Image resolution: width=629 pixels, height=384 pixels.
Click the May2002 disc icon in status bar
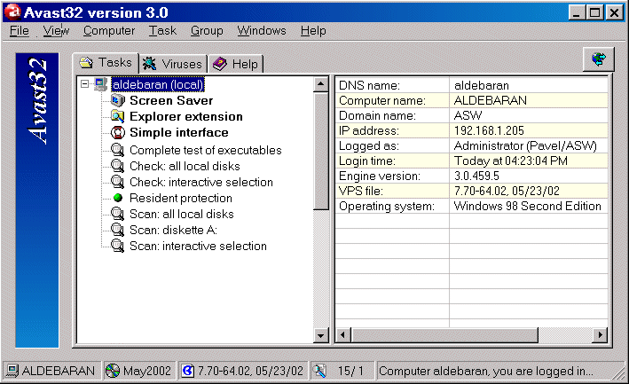pyautogui.click(x=113, y=371)
